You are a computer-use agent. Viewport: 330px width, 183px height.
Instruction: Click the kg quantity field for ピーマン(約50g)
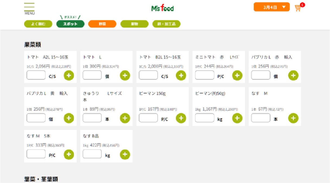[x=204, y=118]
